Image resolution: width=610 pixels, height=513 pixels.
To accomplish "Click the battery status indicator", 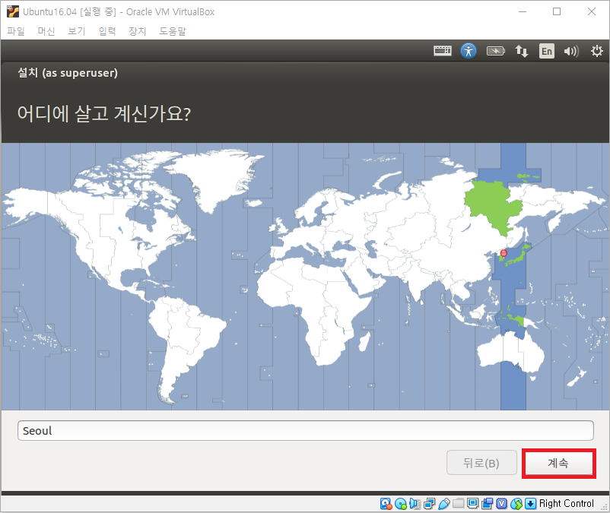I will pyautogui.click(x=495, y=51).
